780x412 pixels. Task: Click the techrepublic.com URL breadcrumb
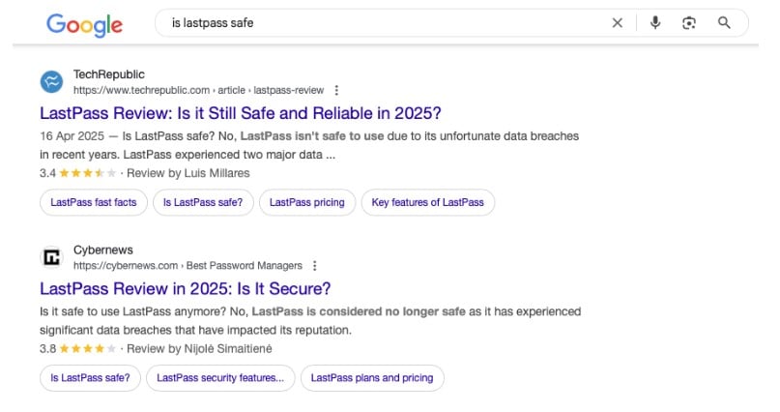[198, 90]
